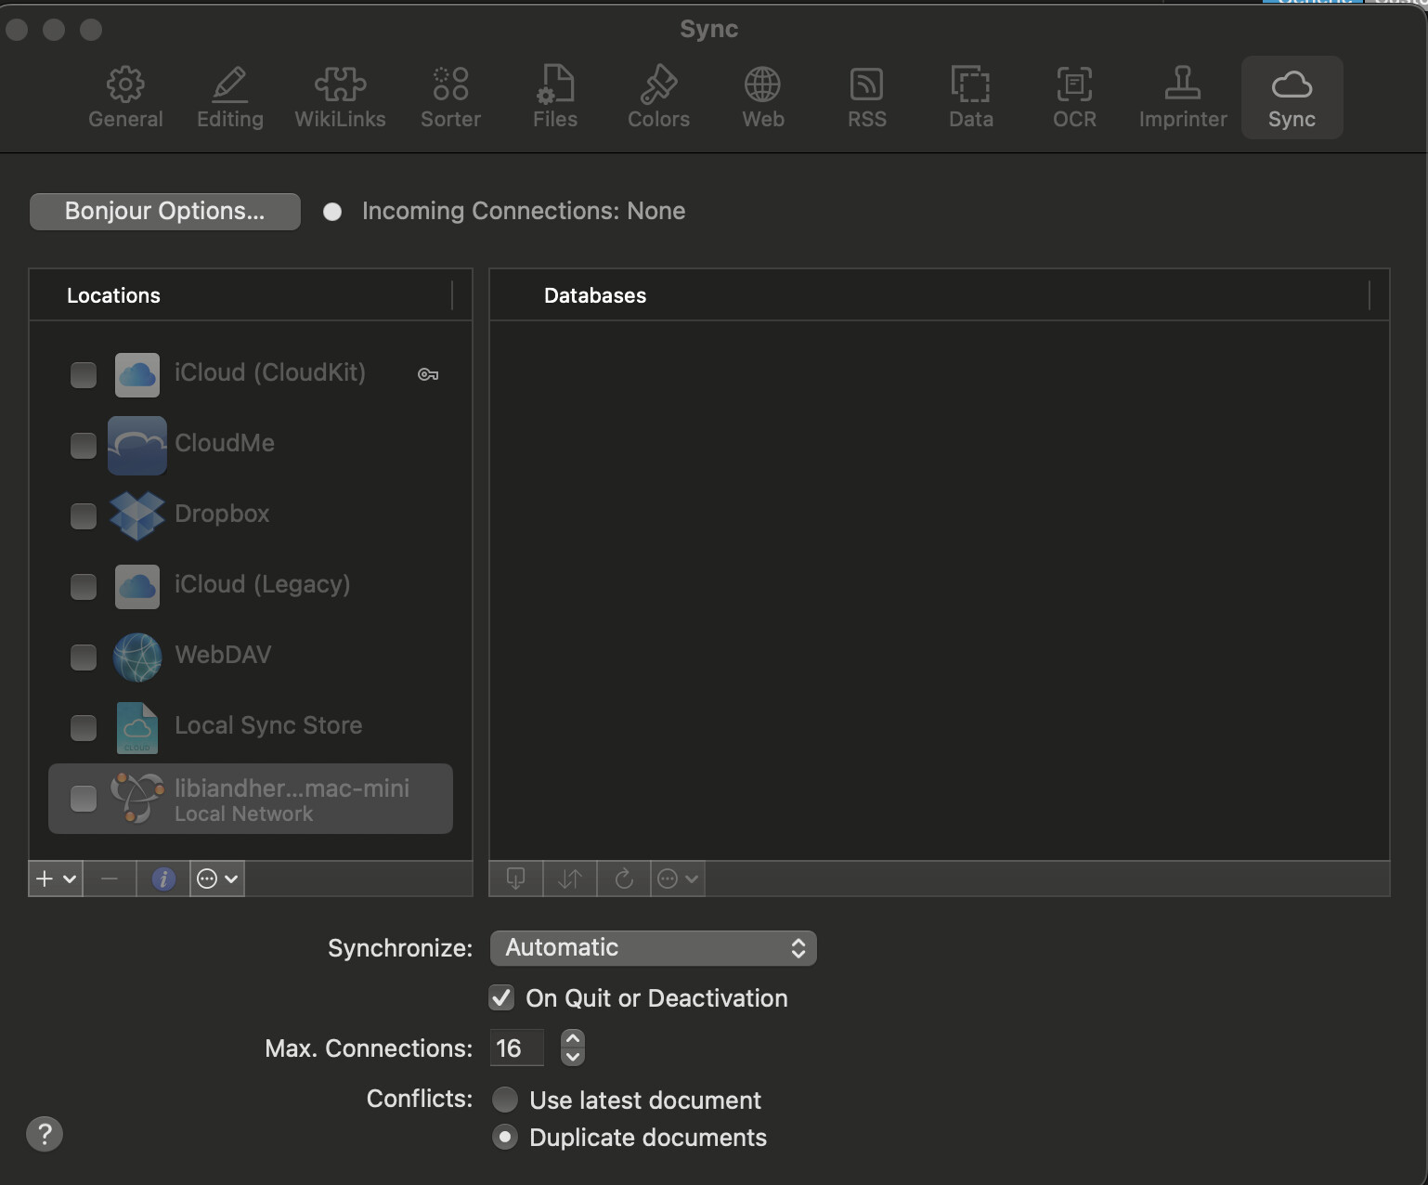Image resolution: width=1428 pixels, height=1185 pixels.
Task: Go to the Sorter preferences tab
Action: click(450, 98)
